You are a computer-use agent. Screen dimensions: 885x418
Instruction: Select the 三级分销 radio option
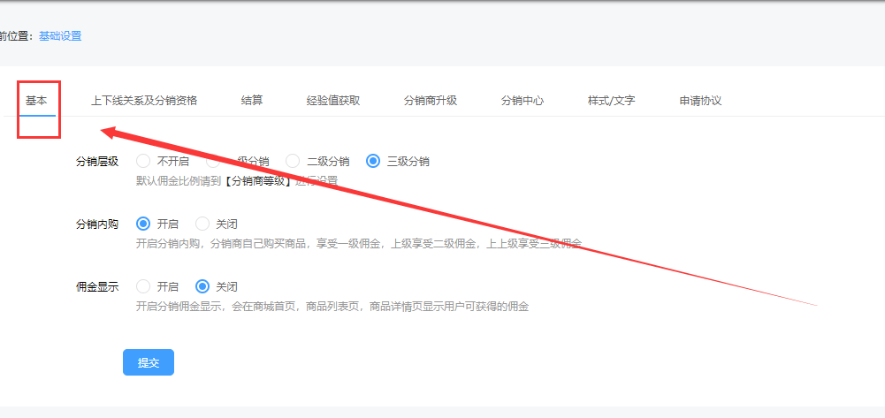(x=373, y=161)
